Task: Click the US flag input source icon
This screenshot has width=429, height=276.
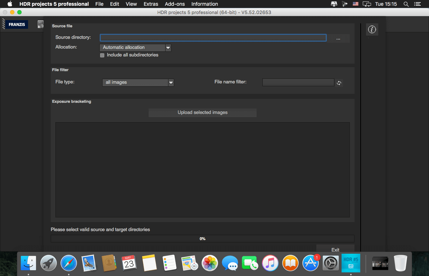Action: 356,4
